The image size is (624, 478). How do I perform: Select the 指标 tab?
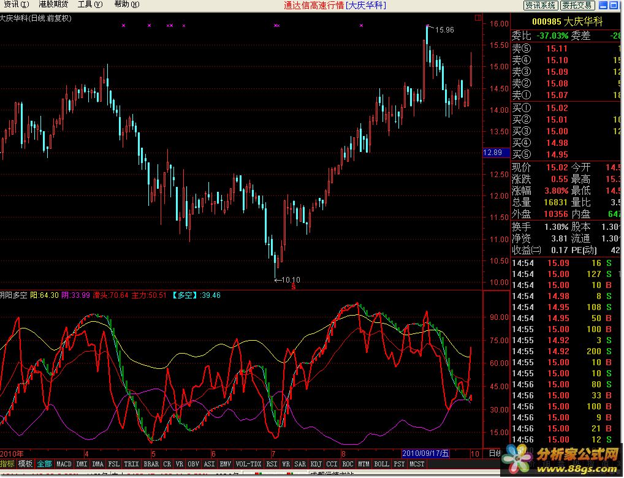[7, 464]
